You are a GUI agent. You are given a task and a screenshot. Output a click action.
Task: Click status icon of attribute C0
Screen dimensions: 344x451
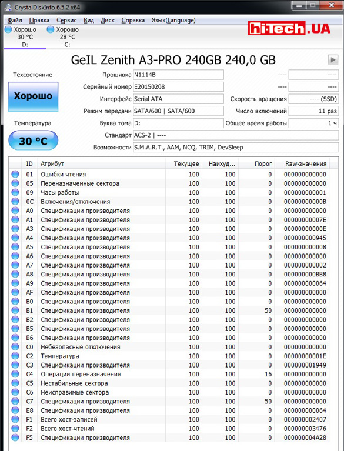[x=15, y=346]
